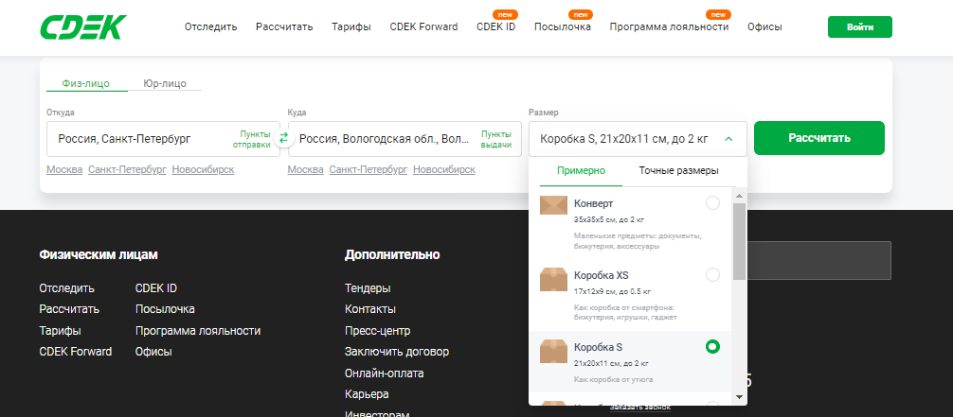Choose Москва under the Куда field
The height and width of the screenshot is (417, 953).
pos(306,169)
